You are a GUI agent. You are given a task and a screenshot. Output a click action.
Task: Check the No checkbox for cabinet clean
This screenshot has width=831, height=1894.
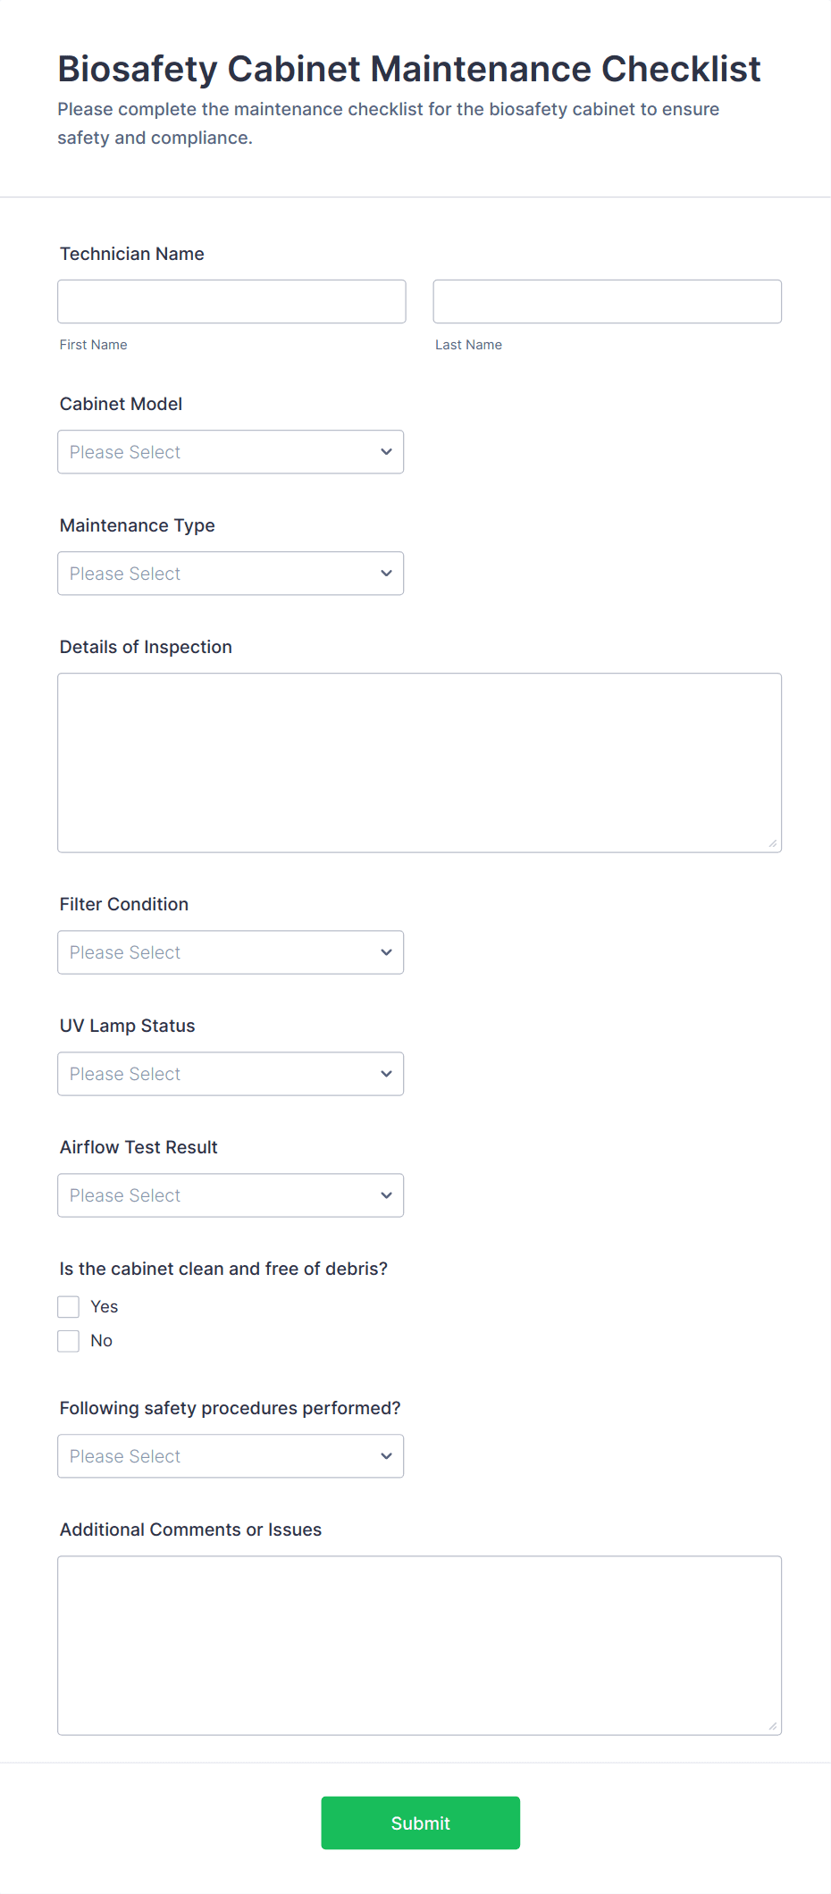69,1341
